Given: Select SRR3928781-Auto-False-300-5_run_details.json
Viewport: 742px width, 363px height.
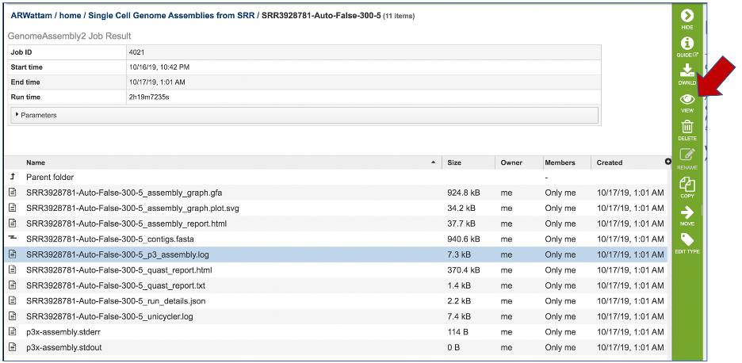Looking at the screenshot, I should click(116, 301).
